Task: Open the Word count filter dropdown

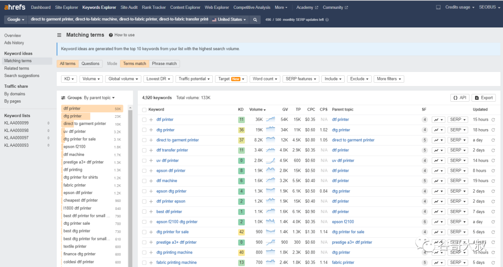Action: (x=265, y=79)
